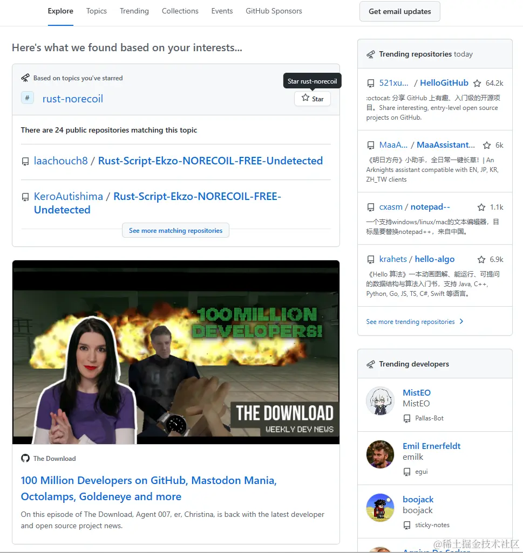Star the HelloGitHub repository
Image resolution: width=523 pixels, height=553 pixels.
point(477,83)
